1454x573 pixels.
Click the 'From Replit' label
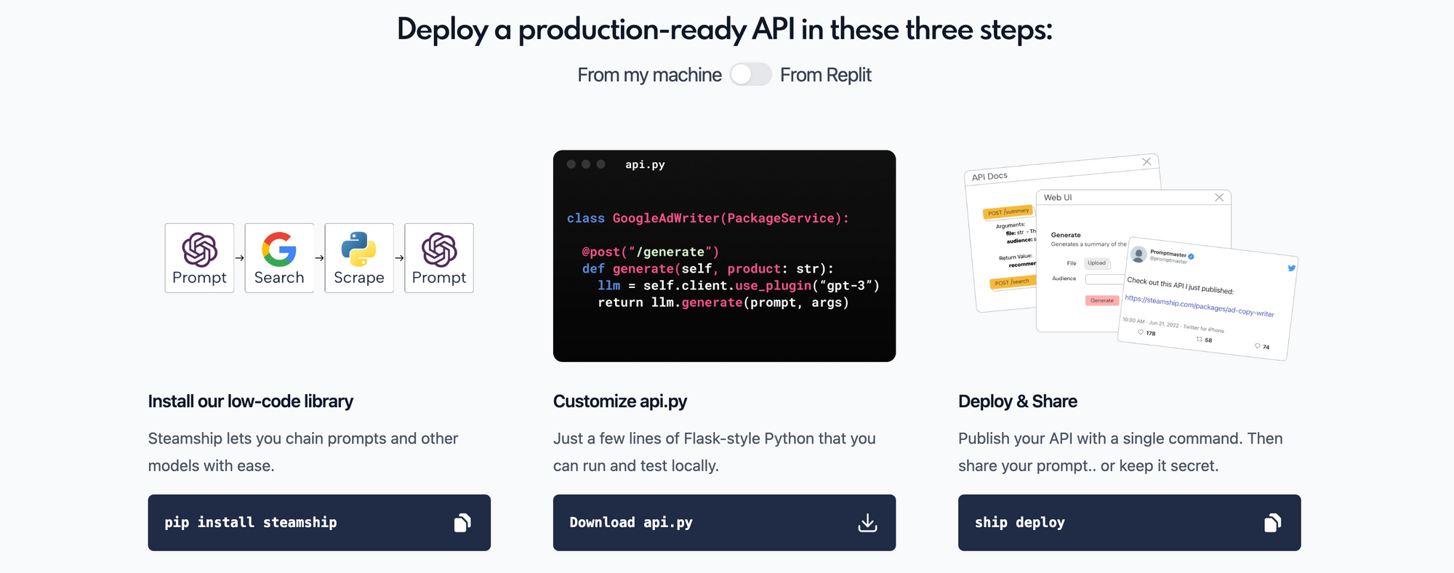pyautogui.click(x=825, y=75)
